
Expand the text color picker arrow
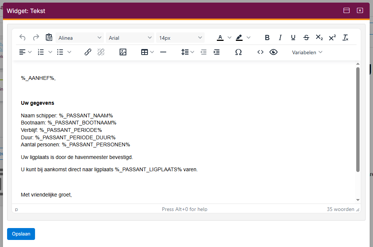pos(229,38)
